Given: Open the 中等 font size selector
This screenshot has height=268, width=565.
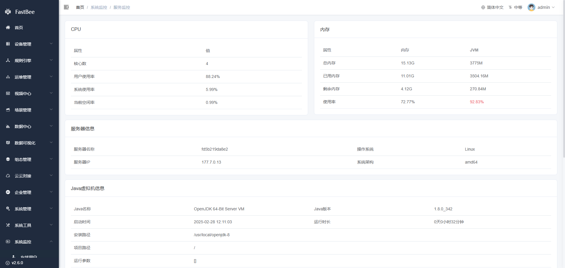Looking at the screenshot, I should point(515,7).
